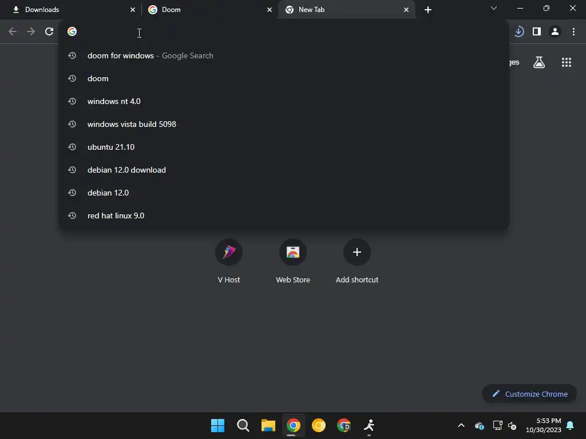This screenshot has height=439, width=586.
Task: Open Customize Chrome panel
Action: click(529, 394)
